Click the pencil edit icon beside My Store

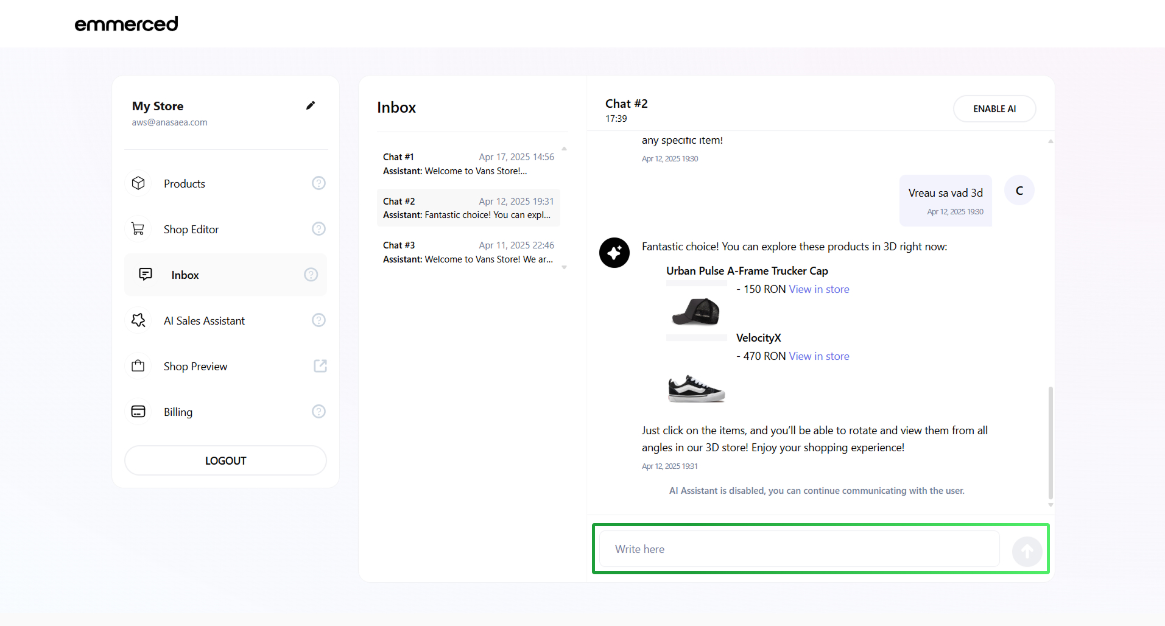311,105
